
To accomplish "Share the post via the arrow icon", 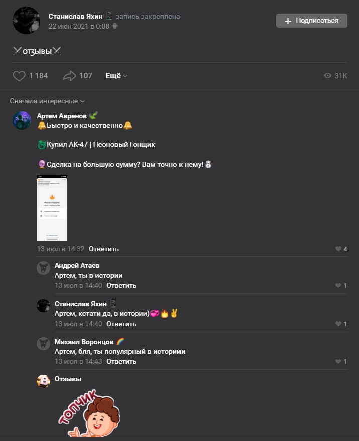I will click(69, 76).
